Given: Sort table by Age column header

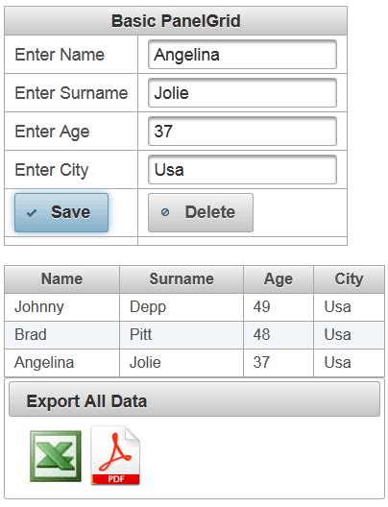Looking at the screenshot, I should click(x=279, y=279).
